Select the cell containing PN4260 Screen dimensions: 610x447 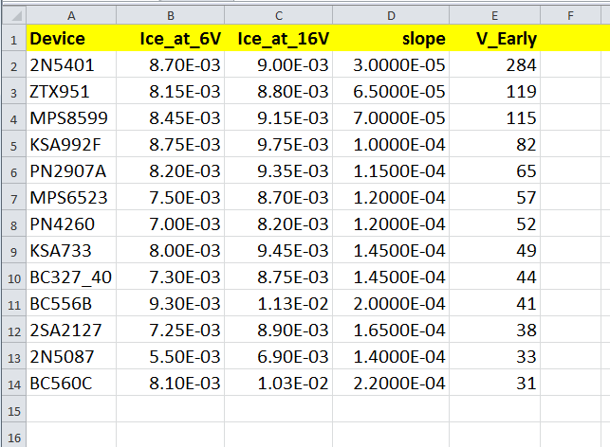coord(71,223)
